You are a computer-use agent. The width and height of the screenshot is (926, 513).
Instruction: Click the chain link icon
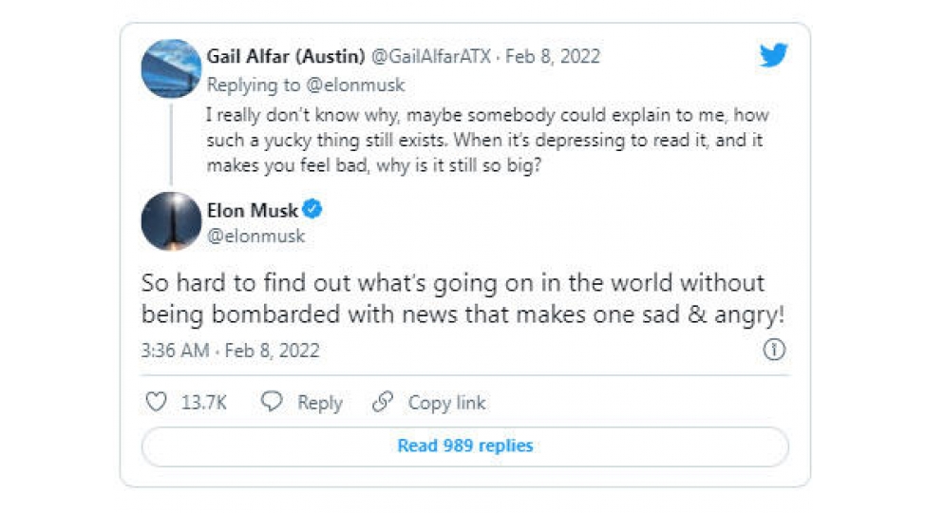pos(383,403)
